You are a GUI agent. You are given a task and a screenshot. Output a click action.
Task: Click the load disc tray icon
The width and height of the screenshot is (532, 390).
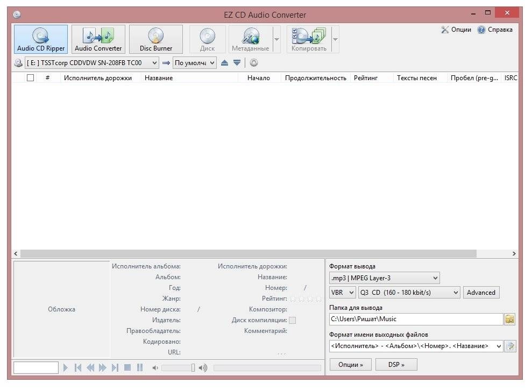click(237, 63)
